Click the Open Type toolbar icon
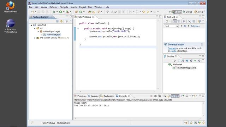 tap(90, 12)
